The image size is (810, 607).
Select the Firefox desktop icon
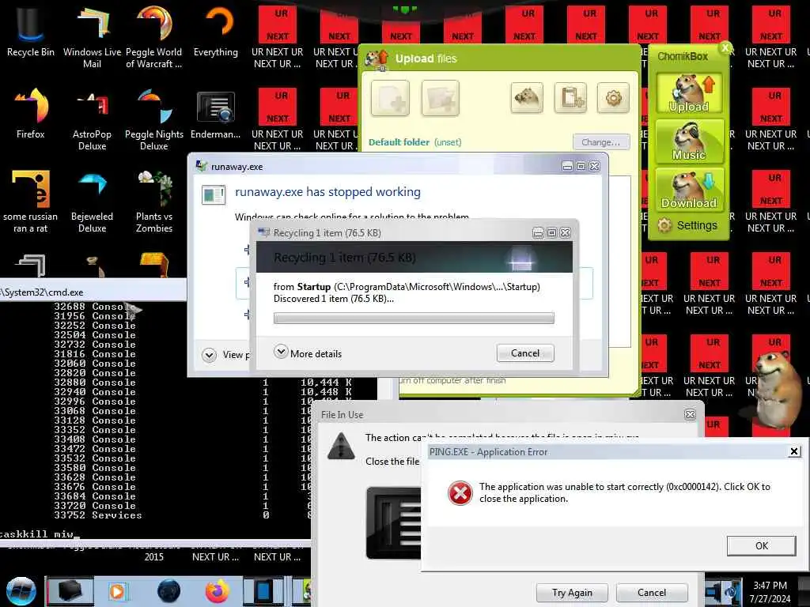31,114
